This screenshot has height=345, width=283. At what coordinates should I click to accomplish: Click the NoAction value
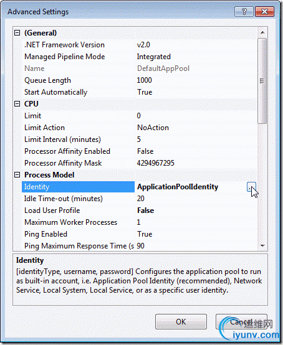point(153,128)
